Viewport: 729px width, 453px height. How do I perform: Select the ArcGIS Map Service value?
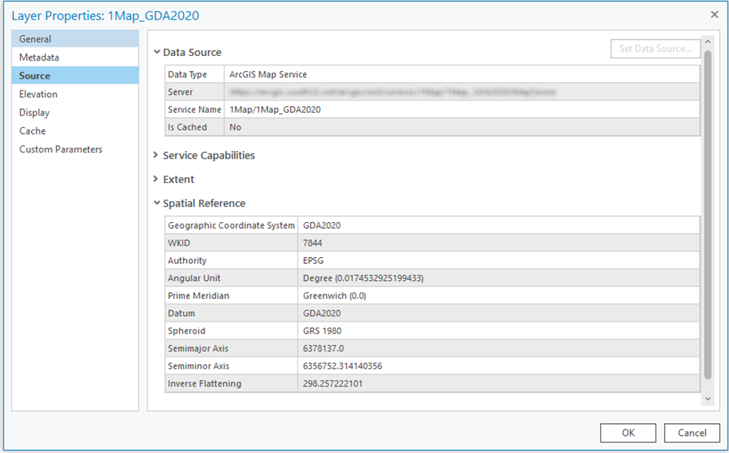(268, 74)
